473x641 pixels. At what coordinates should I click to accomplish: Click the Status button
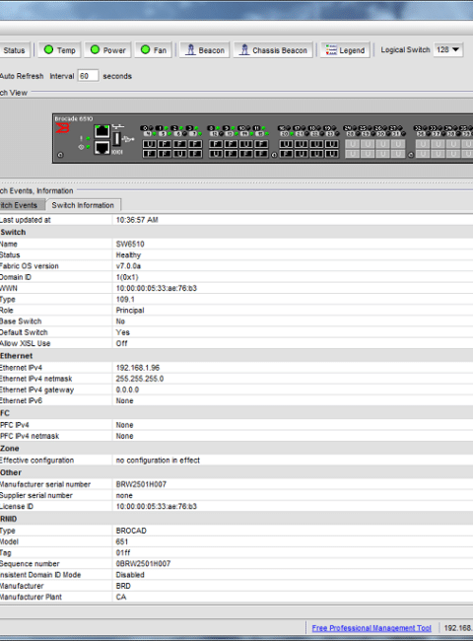coord(15,50)
